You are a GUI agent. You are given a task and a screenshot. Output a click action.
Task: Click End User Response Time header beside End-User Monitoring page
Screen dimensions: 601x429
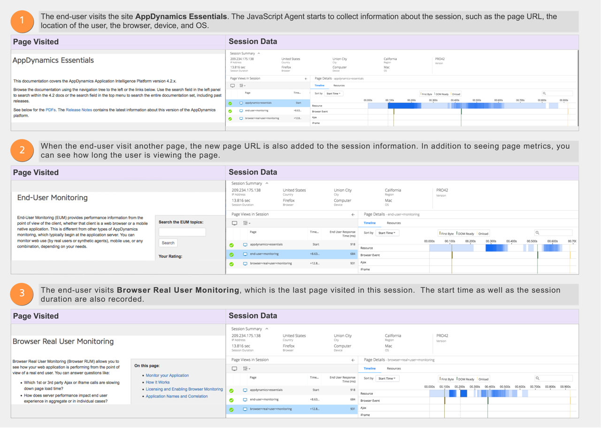[342, 234]
